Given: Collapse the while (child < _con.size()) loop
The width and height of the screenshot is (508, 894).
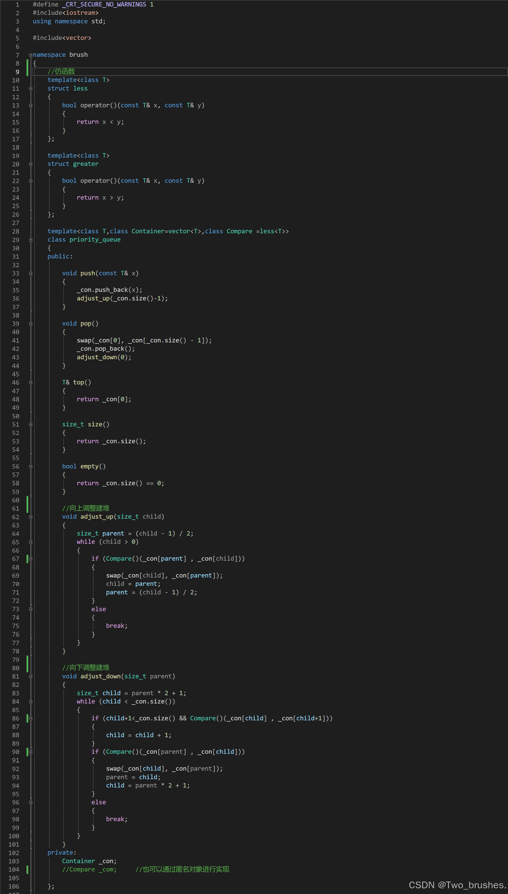Looking at the screenshot, I should tap(31, 702).
